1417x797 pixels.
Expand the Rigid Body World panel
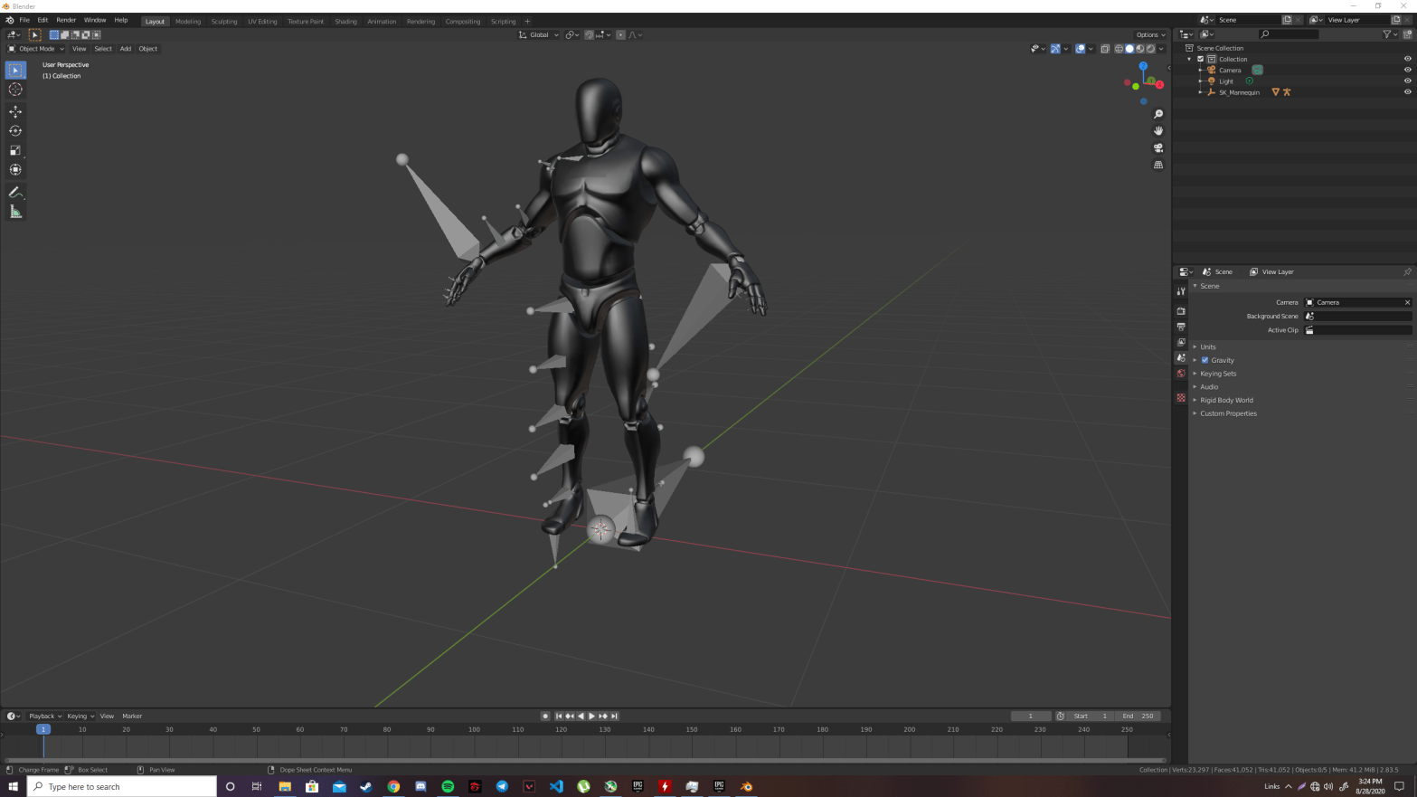[1226, 400]
